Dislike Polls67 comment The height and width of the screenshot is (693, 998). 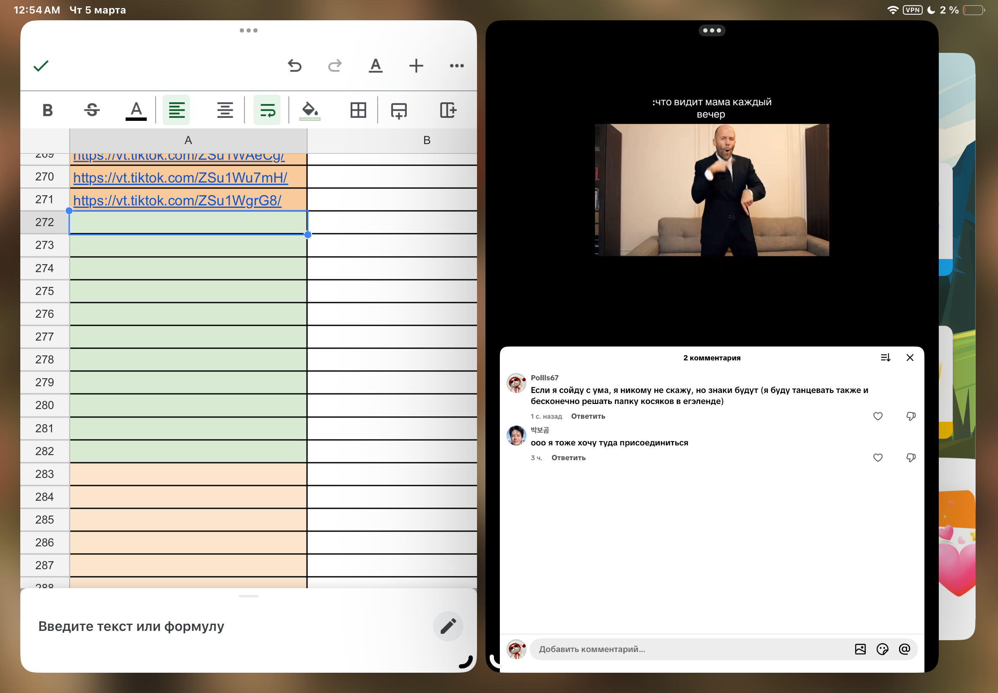pos(910,416)
